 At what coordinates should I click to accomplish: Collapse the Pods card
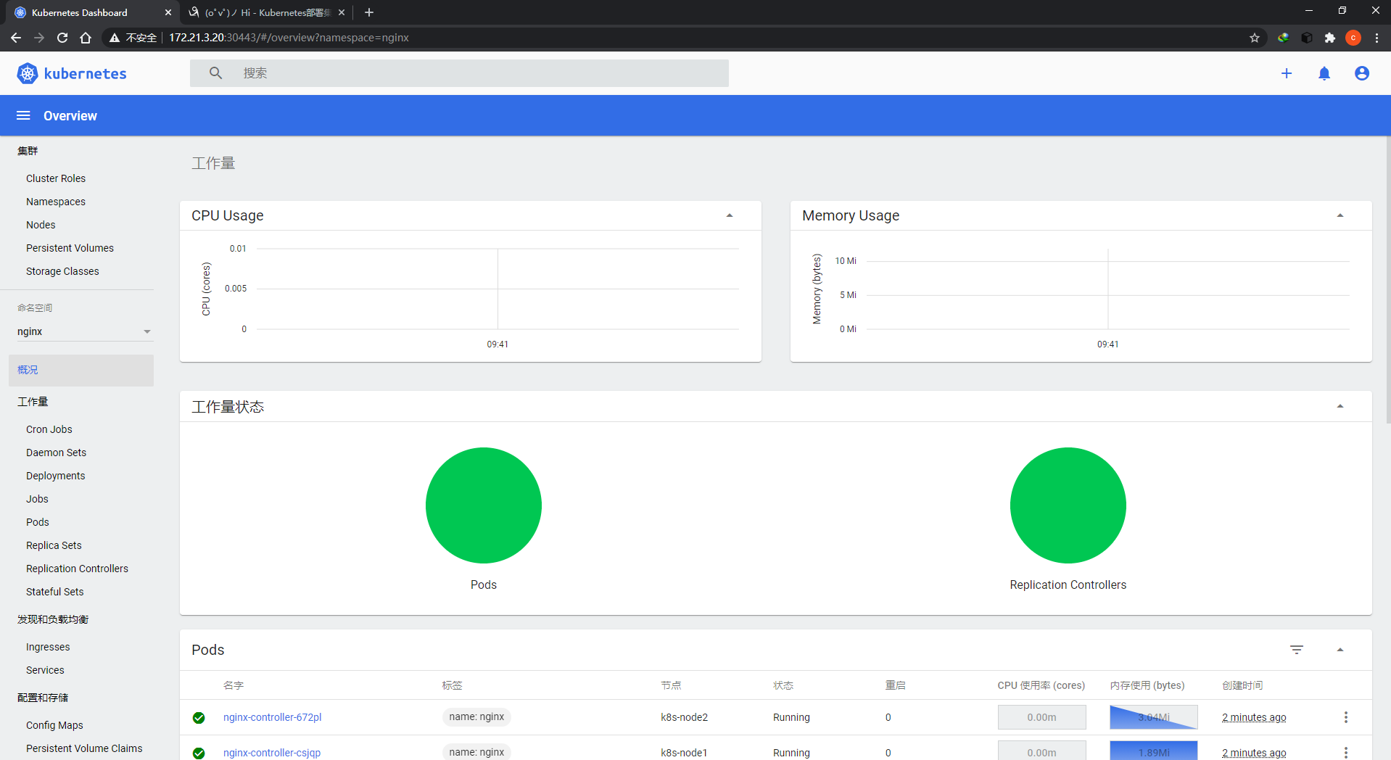(1340, 650)
